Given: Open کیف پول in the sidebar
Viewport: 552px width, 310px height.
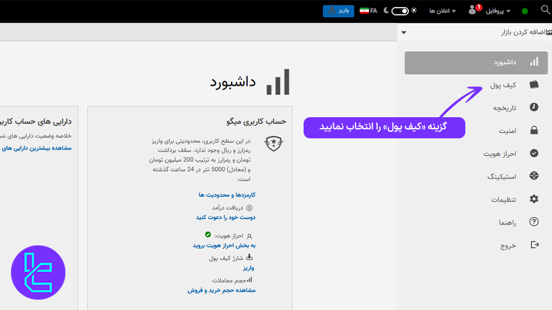Looking at the screenshot, I should click(503, 85).
